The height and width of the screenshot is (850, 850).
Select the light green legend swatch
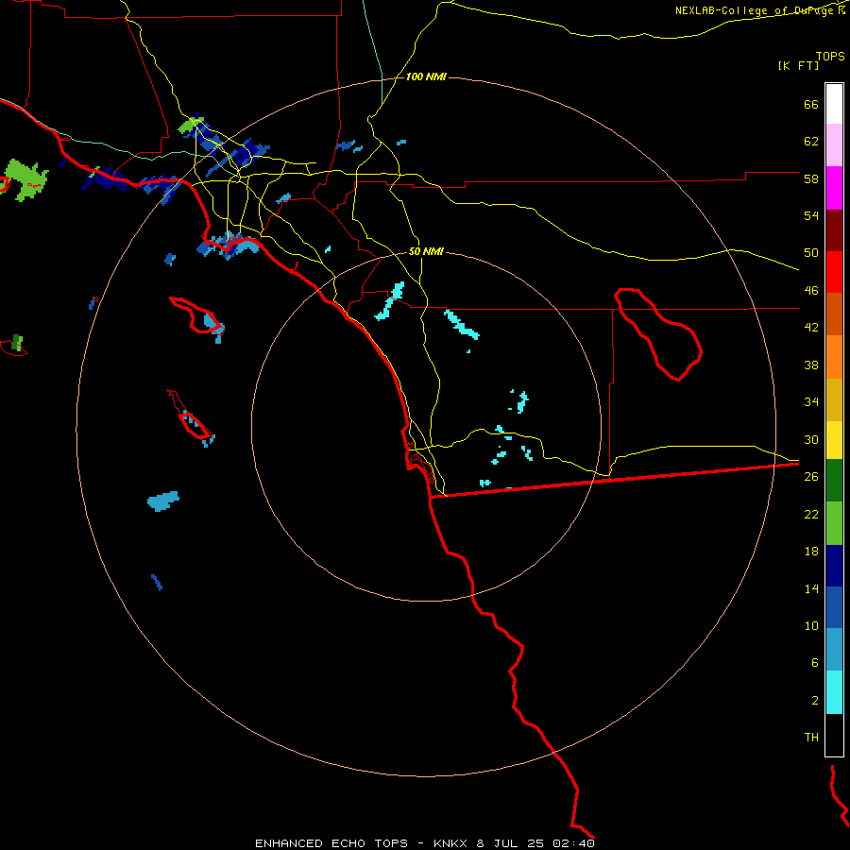click(834, 523)
